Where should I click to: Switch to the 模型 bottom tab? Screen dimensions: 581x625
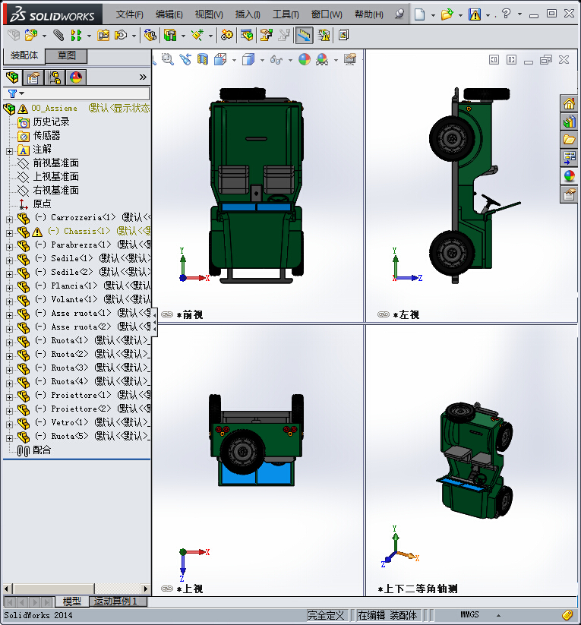click(x=72, y=601)
